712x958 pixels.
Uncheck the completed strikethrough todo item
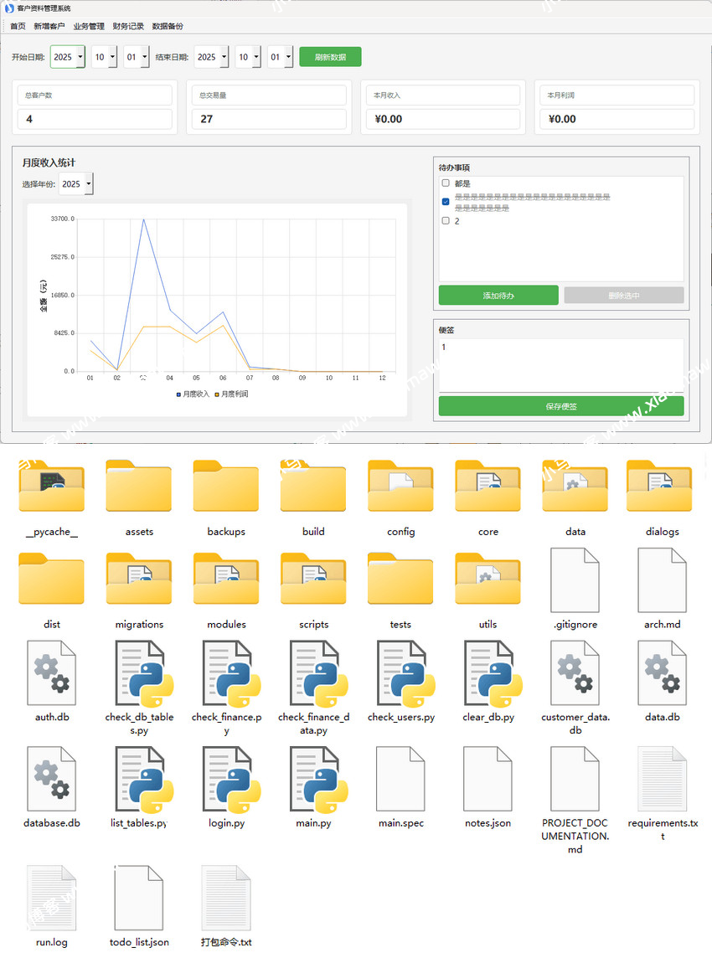pos(446,202)
